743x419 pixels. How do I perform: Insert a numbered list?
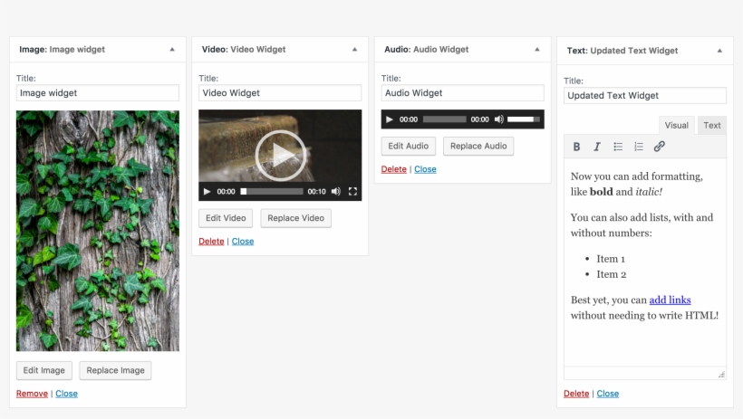click(x=639, y=147)
